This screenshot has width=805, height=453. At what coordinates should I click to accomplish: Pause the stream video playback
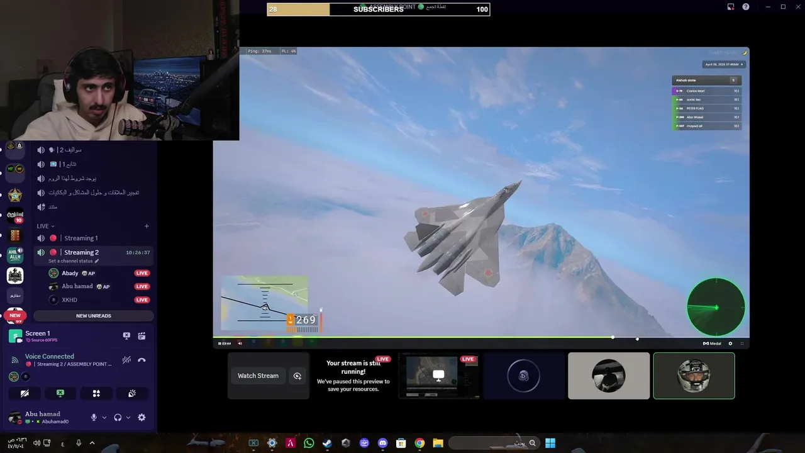point(219,344)
